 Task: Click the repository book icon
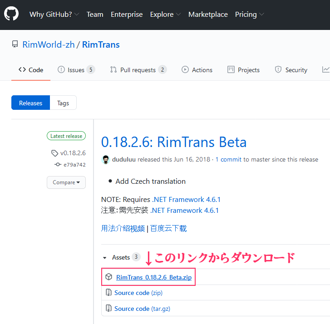click(x=15, y=44)
